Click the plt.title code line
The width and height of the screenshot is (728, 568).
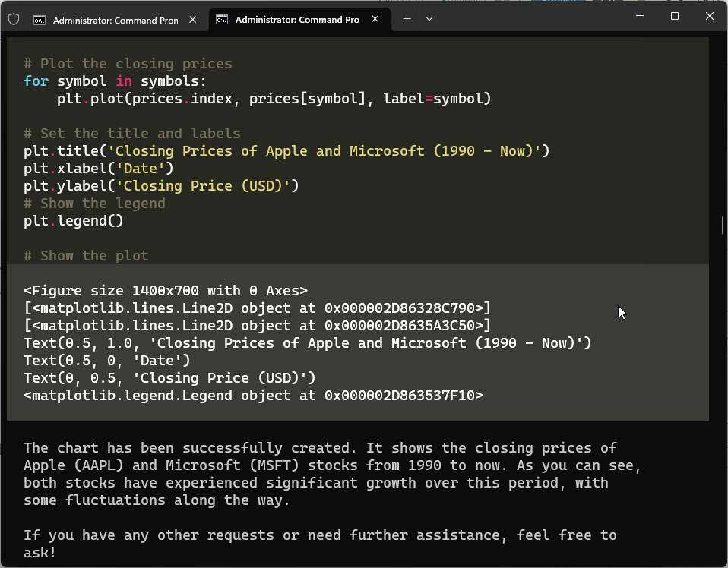[x=286, y=151]
